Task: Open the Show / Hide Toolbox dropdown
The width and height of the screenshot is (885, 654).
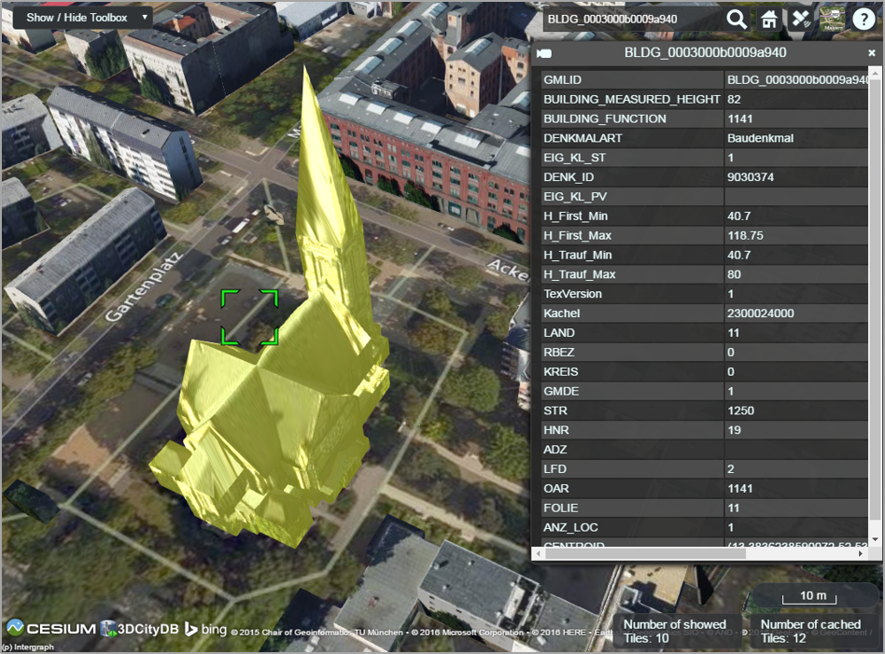Action: click(x=82, y=18)
